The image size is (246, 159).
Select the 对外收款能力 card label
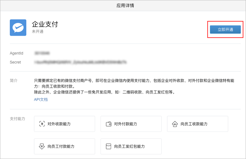(x=59, y=124)
